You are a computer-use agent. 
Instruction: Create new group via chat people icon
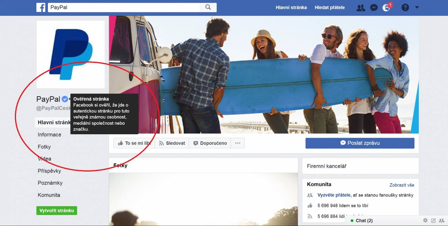tap(442, 220)
